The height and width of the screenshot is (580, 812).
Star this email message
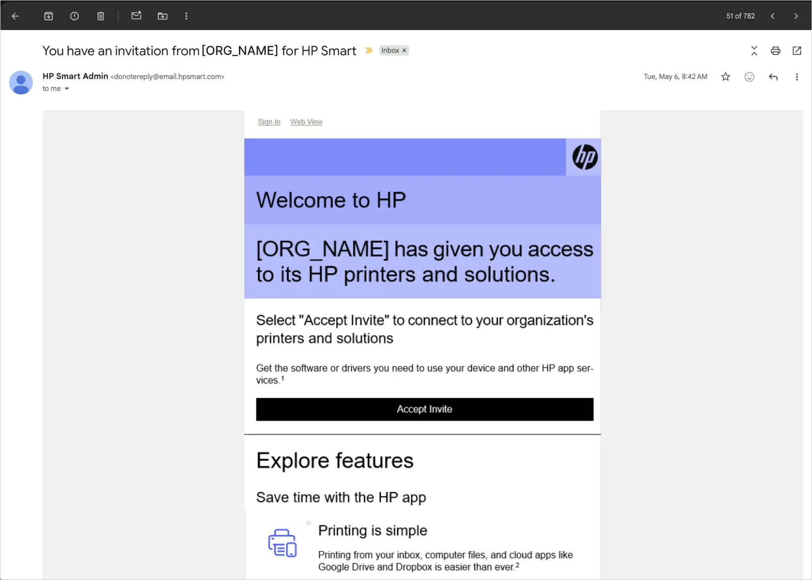click(725, 77)
